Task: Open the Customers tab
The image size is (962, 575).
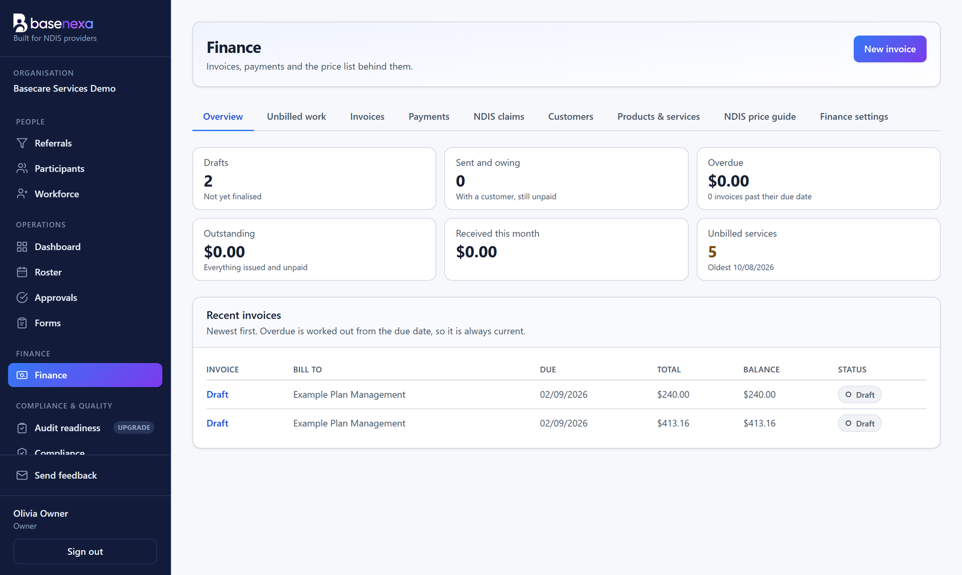Action: coord(571,117)
